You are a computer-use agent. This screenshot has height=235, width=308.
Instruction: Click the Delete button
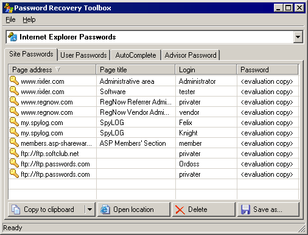coord(204,209)
